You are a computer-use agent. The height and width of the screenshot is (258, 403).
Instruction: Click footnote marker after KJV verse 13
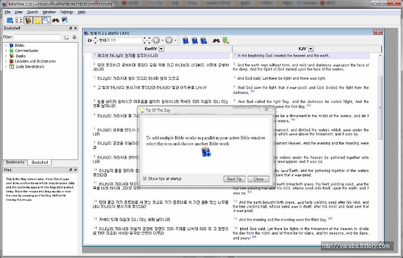[x=330, y=218]
